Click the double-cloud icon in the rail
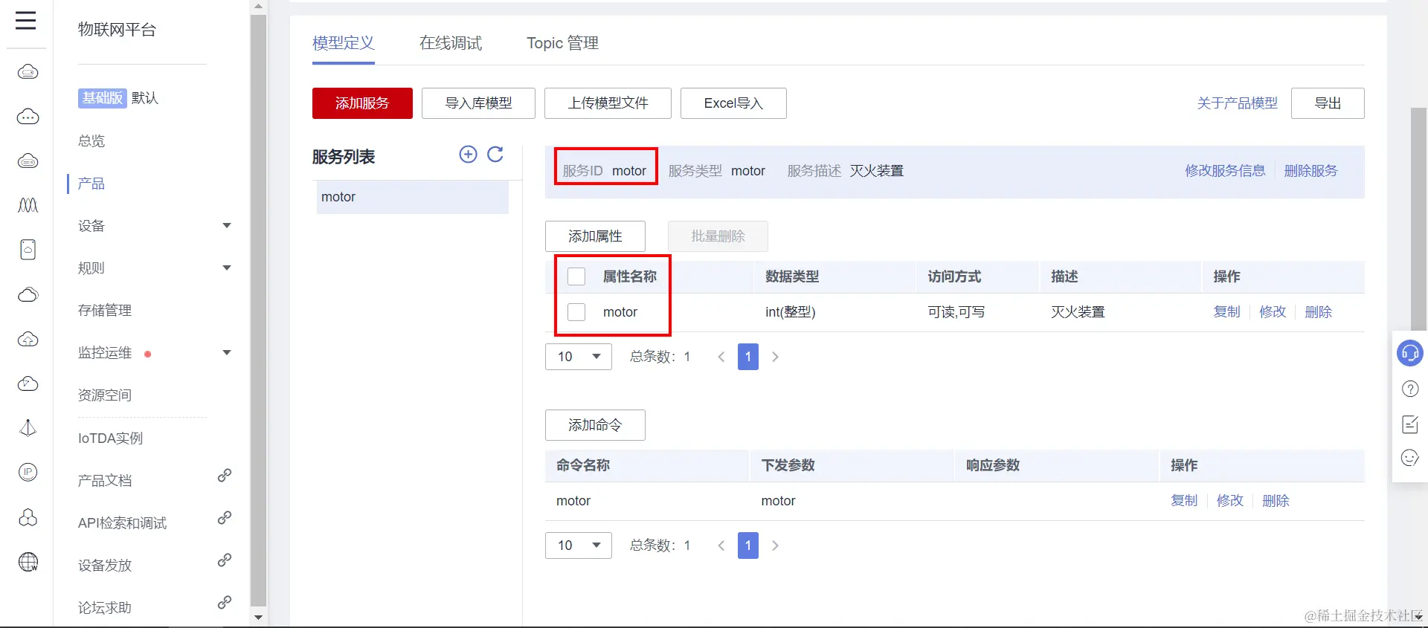1428x628 pixels. (x=28, y=294)
